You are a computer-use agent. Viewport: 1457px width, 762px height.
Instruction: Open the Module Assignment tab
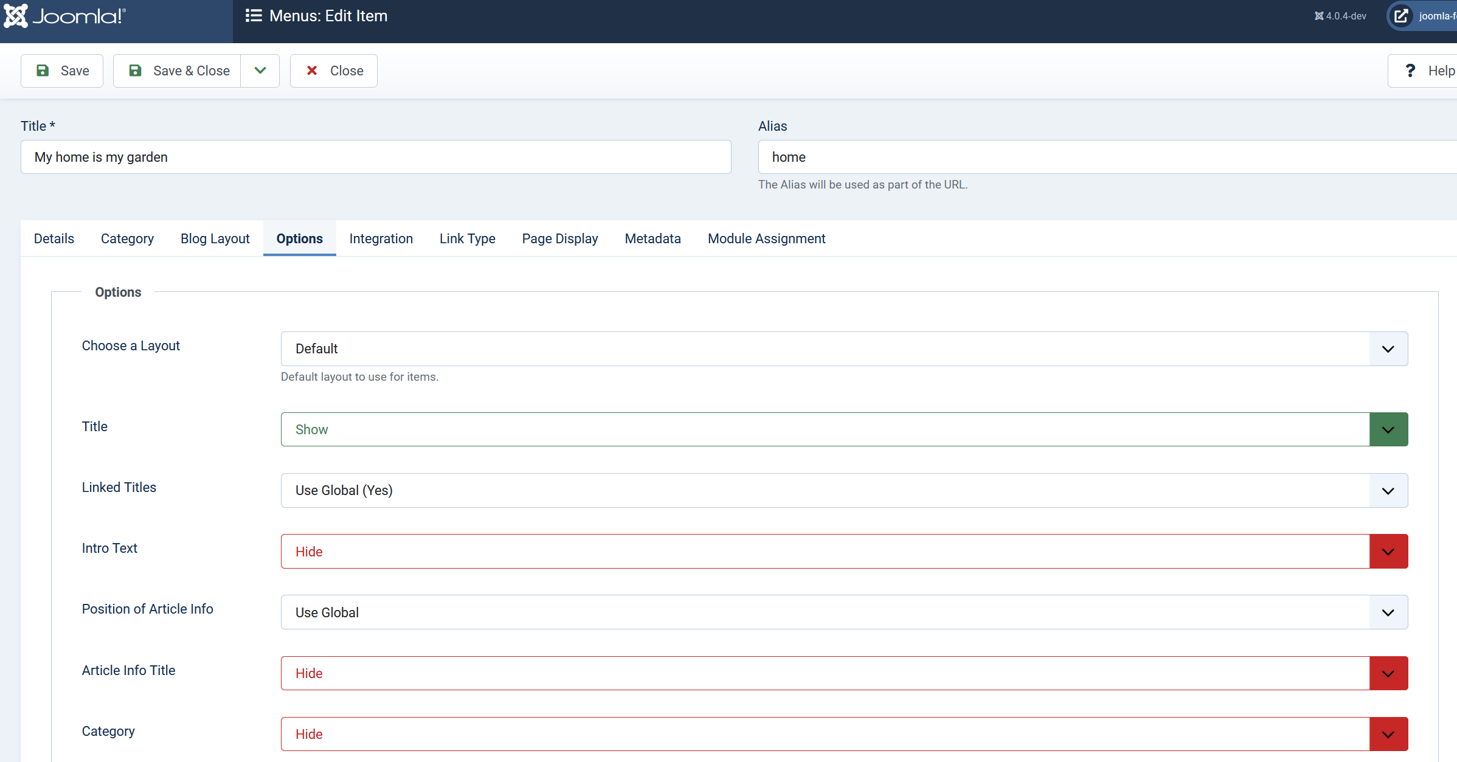(766, 238)
